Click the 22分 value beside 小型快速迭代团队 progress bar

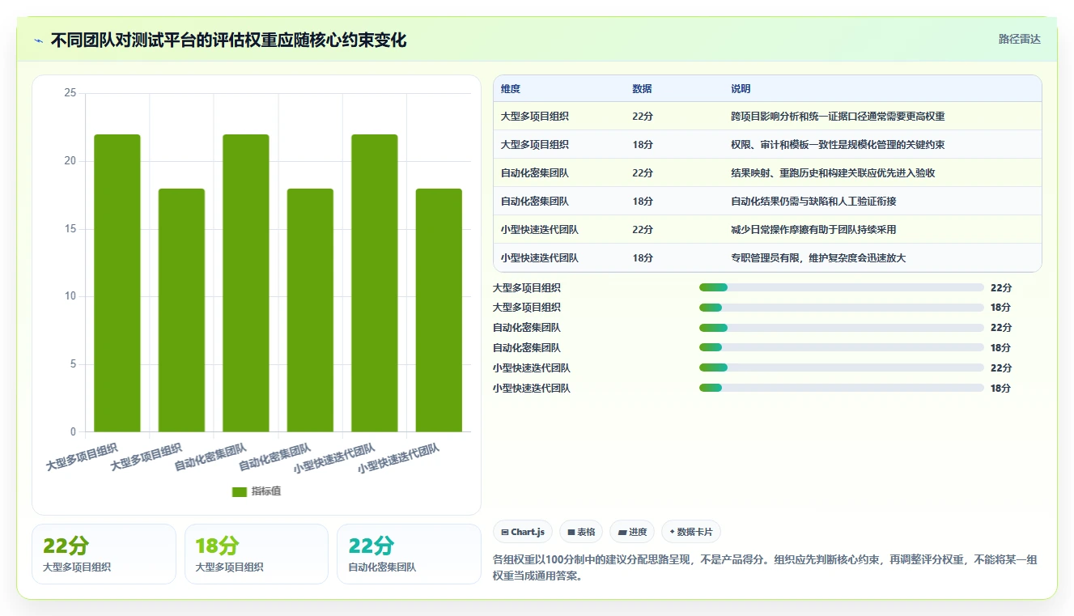coord(1001,368)
